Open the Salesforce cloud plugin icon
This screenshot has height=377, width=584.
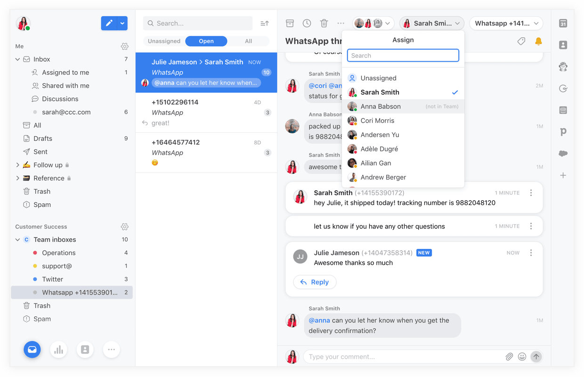click(x=563, y=154)
